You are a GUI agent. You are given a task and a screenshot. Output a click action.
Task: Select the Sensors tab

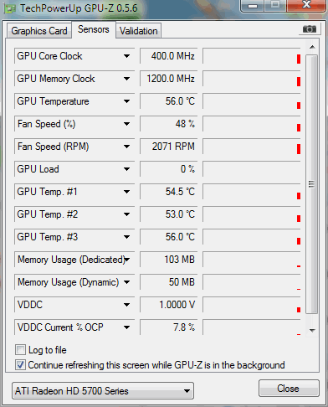(x=94, y=29)
